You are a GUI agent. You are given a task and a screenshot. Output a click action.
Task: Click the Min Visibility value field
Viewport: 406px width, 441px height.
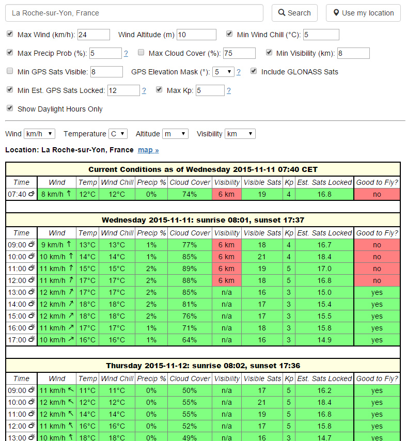(353, 53)
